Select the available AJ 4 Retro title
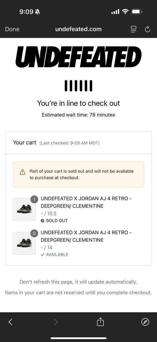The image size is (157, 342). pyautogui.click(x=86, y=236)
